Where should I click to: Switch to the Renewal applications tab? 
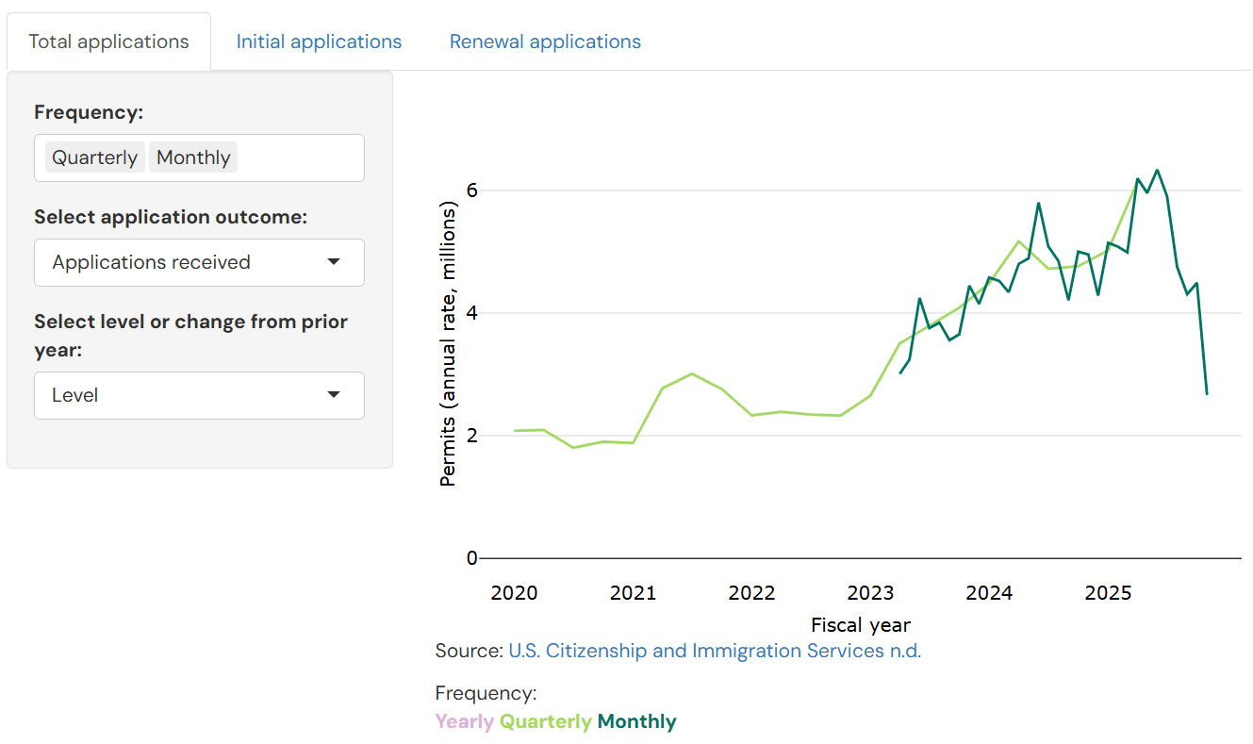(x=544, y=41)
